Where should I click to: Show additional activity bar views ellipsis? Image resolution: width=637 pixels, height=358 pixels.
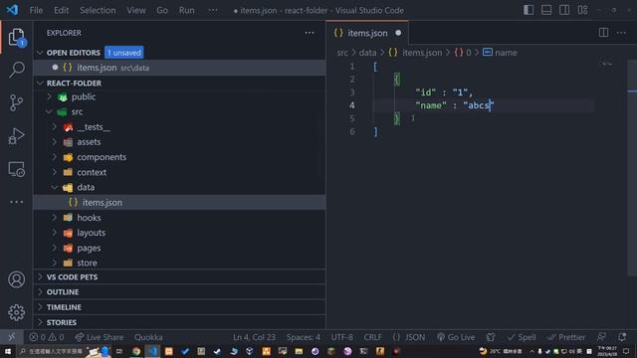16,202
